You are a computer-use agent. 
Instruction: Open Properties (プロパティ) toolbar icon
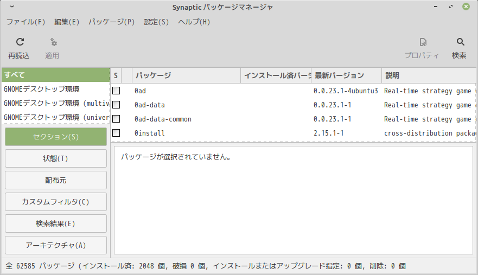(423, 42)
